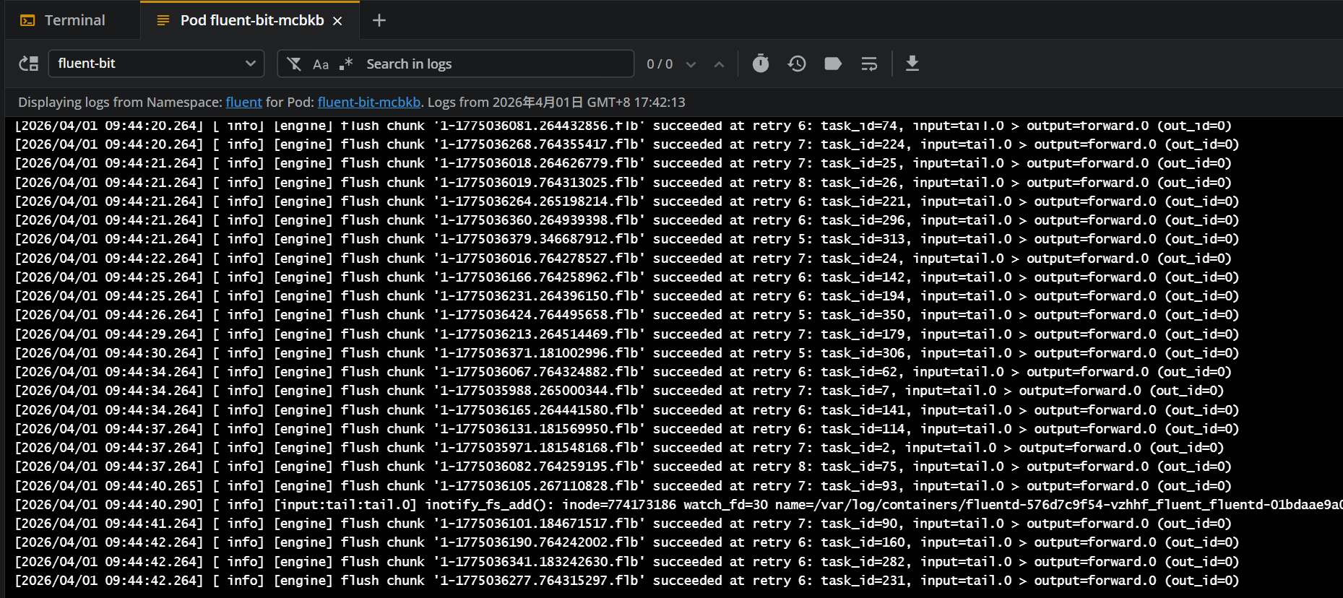The image size is (1343, 598).
Task: Click the label tag icon in toolbar
Action: pyautogui.click(x=833, y=64)
